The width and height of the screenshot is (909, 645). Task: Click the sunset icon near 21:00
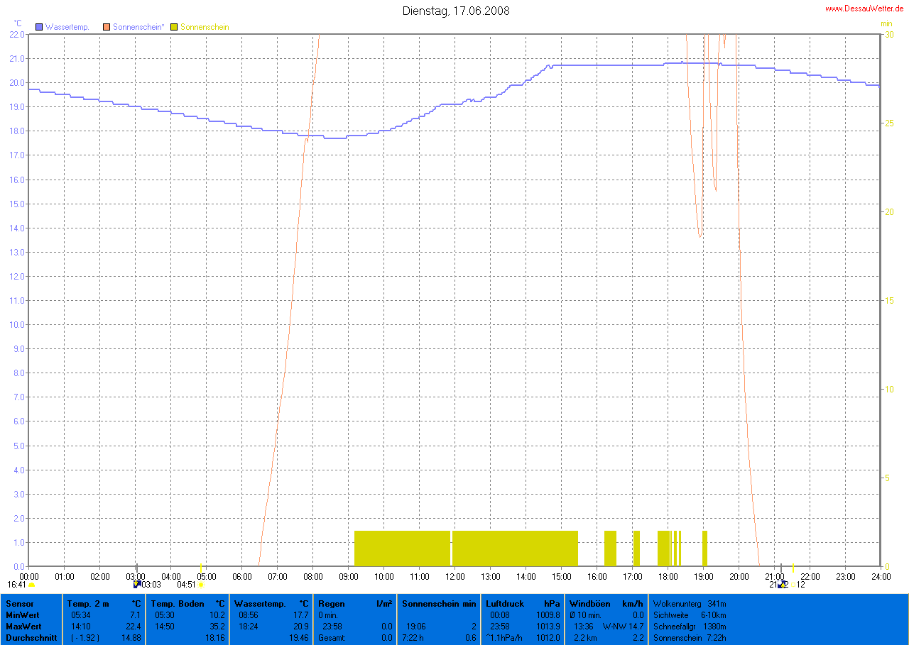click(x=782, y=585)
